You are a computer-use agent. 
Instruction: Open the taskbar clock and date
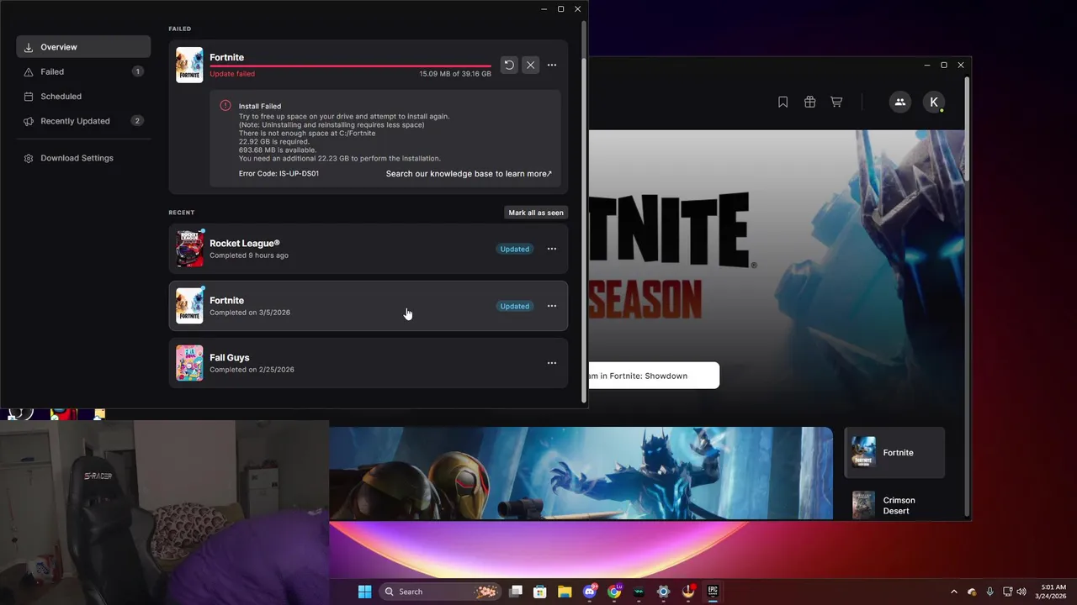pyautogui.click(x=1052, y=592)
